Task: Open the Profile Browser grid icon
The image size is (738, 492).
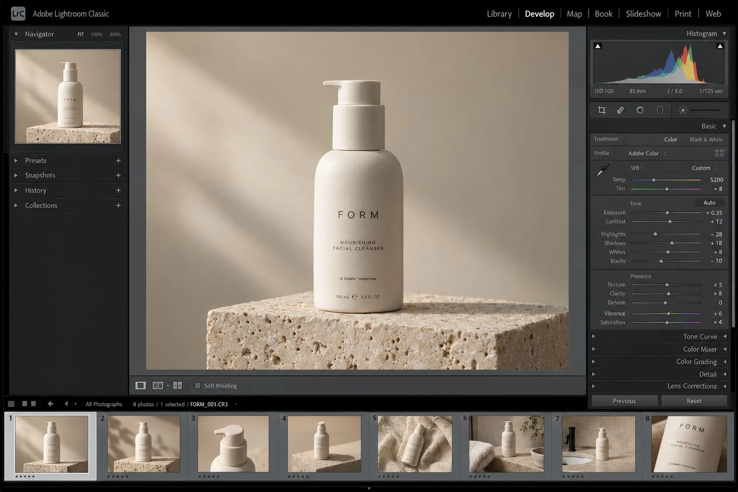Action: point(719,153)
